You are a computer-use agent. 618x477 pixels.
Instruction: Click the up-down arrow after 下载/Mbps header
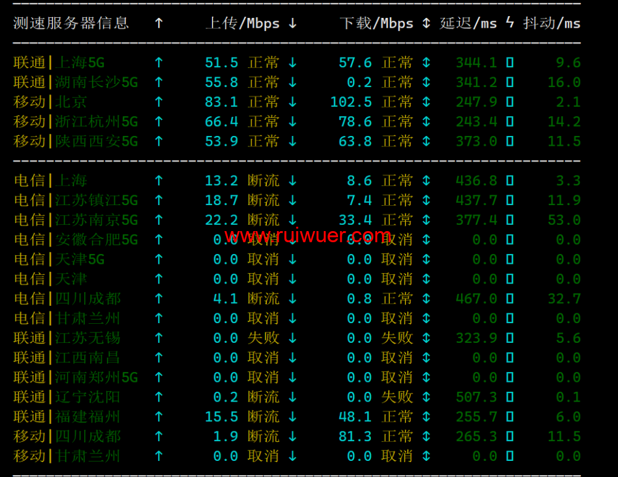click(426, 23)
